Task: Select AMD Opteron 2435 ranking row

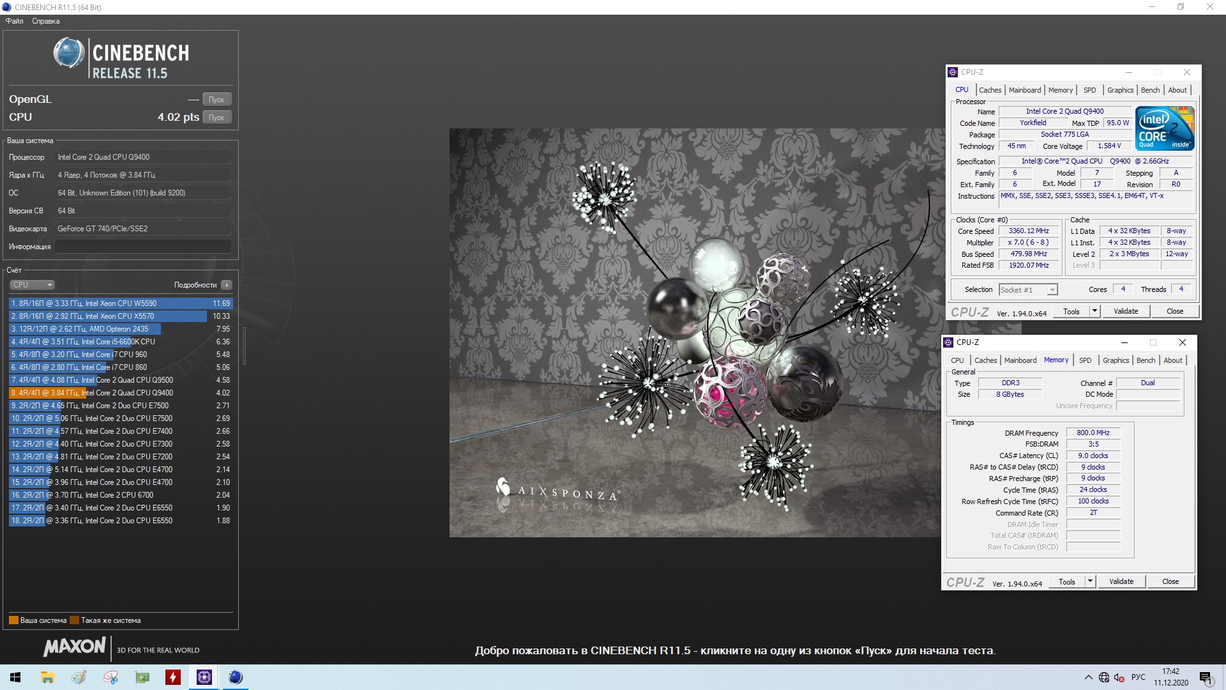Action: 121,329
